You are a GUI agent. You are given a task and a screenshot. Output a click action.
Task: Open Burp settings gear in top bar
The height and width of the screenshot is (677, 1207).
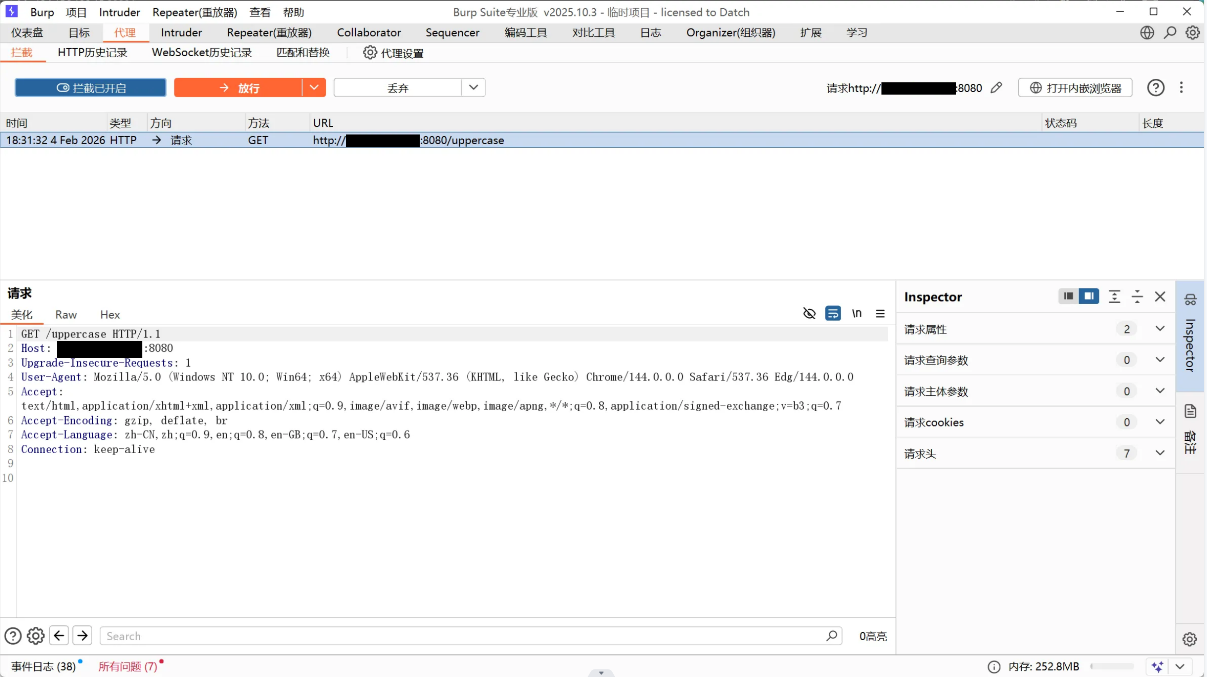pos(1193,33)
